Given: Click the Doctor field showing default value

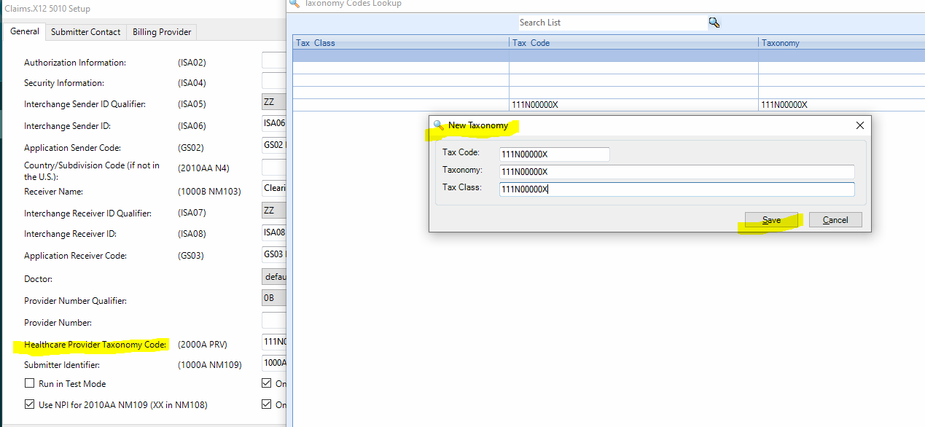Looking at the screenshot, I should click(274, 276).
